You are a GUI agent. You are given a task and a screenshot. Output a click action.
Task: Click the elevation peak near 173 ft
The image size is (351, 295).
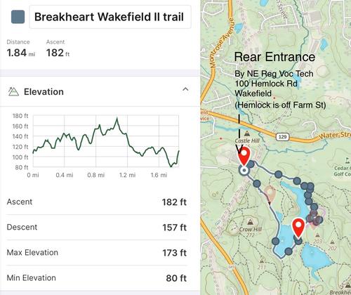pos(117,119)
